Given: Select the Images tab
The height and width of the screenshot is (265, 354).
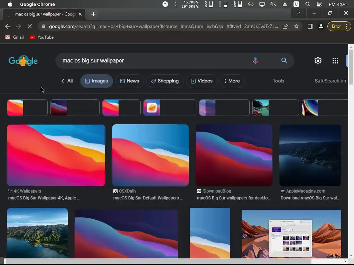Looking at the screenshot, I should pyautogui.click(x=96, y=81).
